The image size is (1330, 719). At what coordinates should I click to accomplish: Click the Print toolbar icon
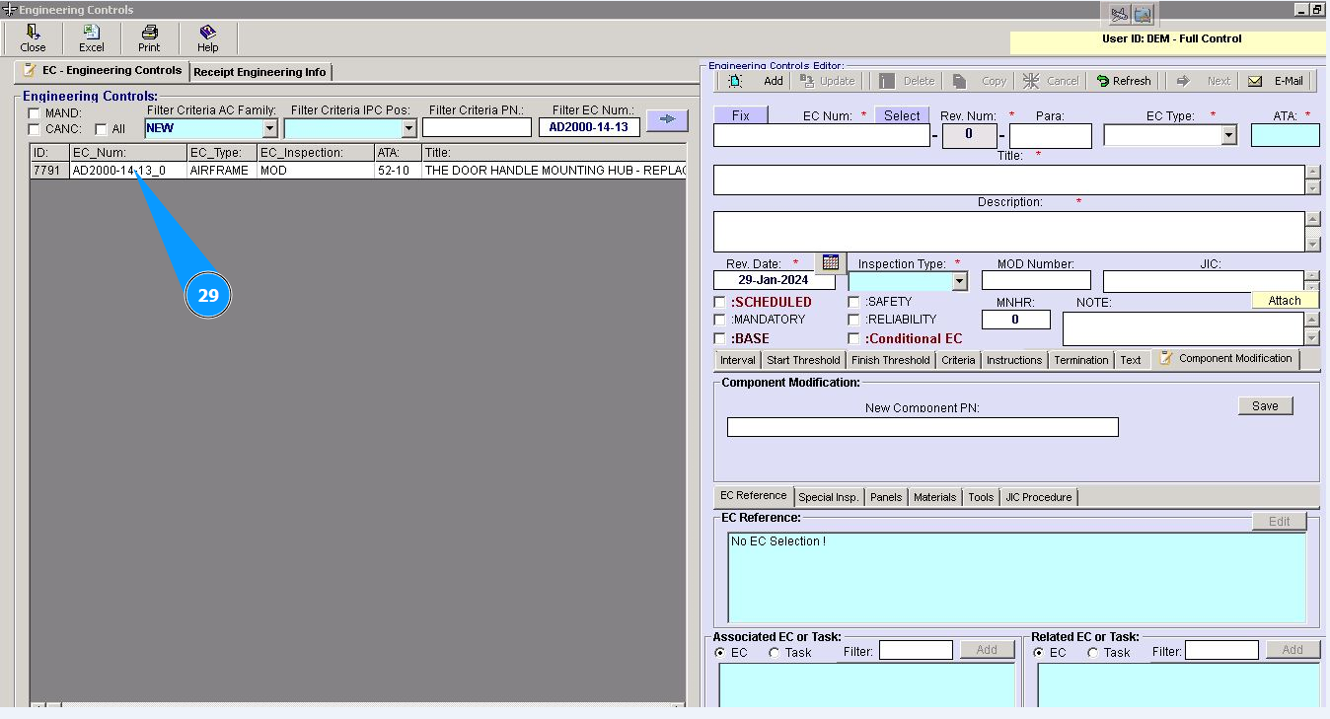pos(149,33)
